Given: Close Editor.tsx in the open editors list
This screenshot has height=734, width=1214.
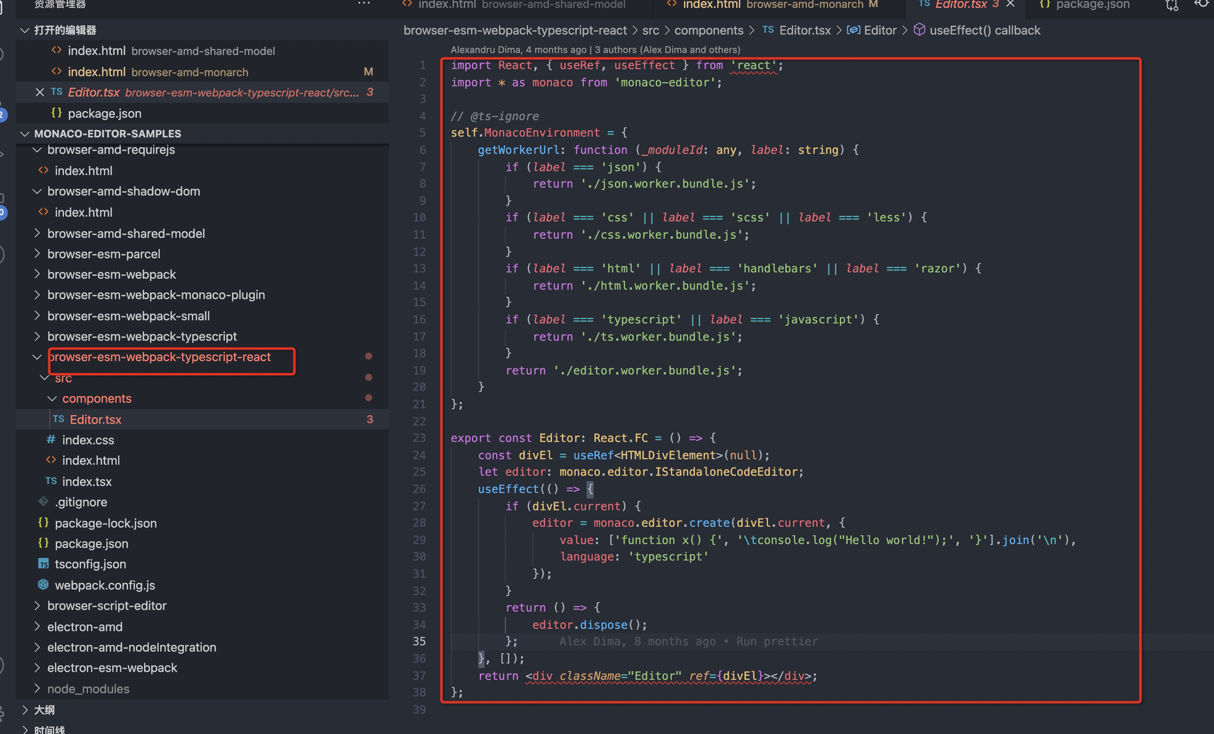Looking at the screenshot, I should (x=40, y=92).
